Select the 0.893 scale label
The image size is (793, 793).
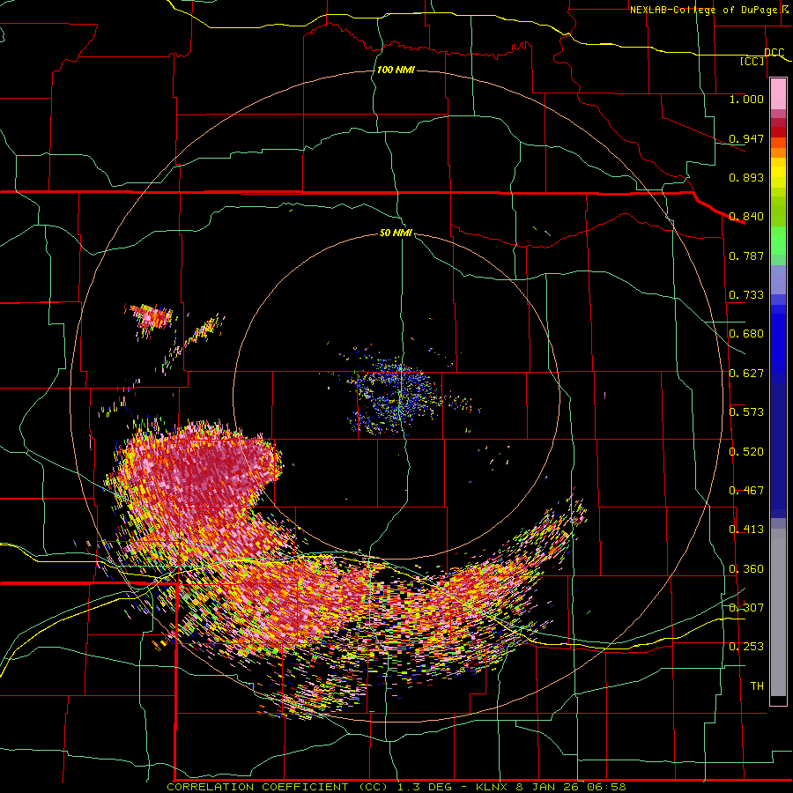(746, 177)
